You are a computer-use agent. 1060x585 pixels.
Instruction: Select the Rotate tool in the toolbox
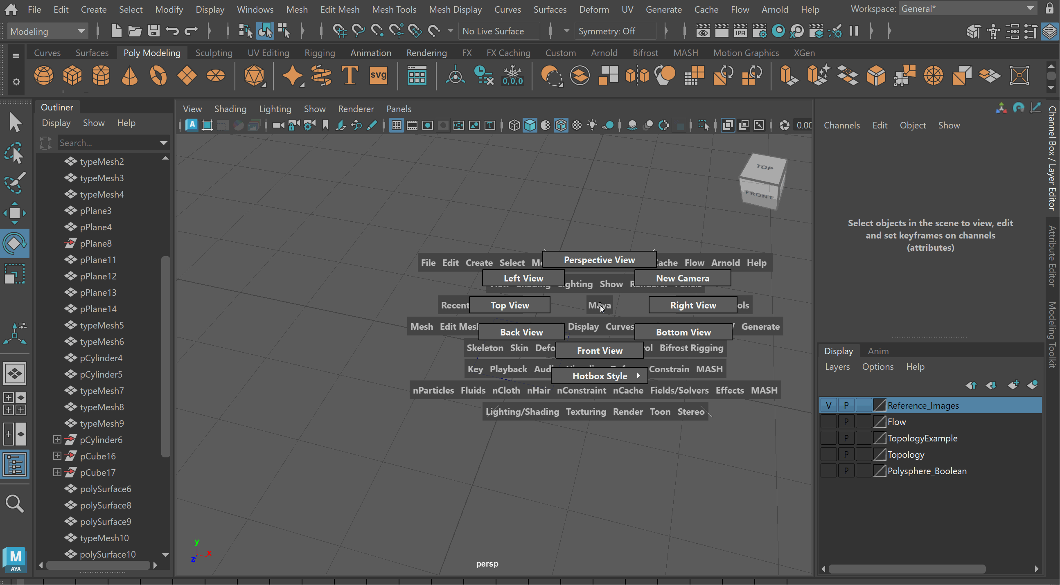pyautogui.click(x=15, y=243)
